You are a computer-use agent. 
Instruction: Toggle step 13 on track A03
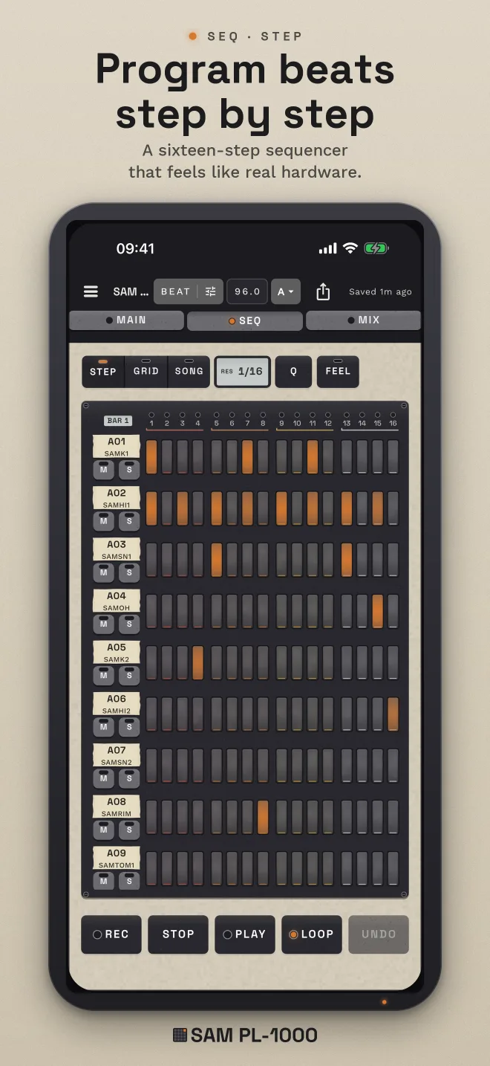click(x=347, y=560)
